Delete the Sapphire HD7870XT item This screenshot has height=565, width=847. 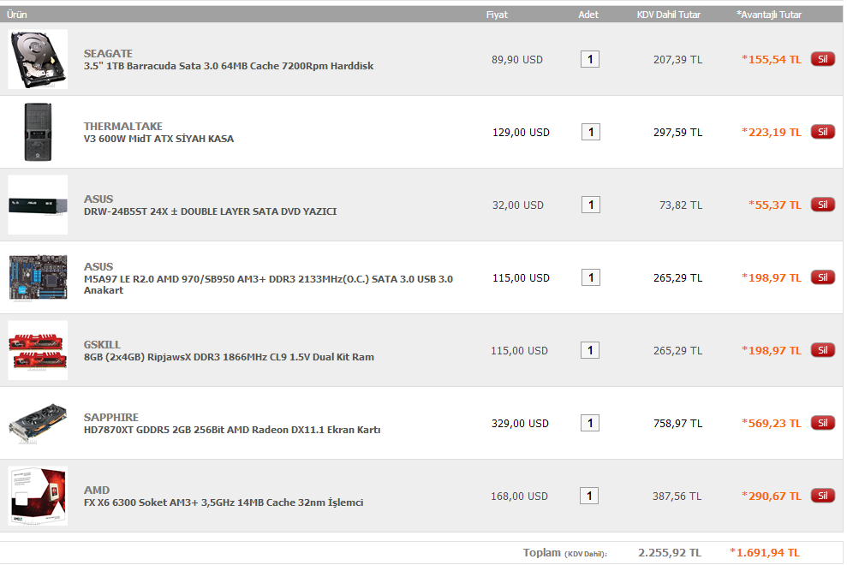tap(822, 423)
